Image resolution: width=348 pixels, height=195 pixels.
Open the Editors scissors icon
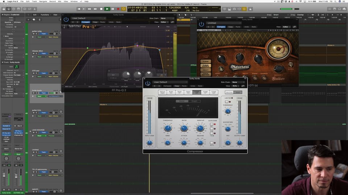35,9
